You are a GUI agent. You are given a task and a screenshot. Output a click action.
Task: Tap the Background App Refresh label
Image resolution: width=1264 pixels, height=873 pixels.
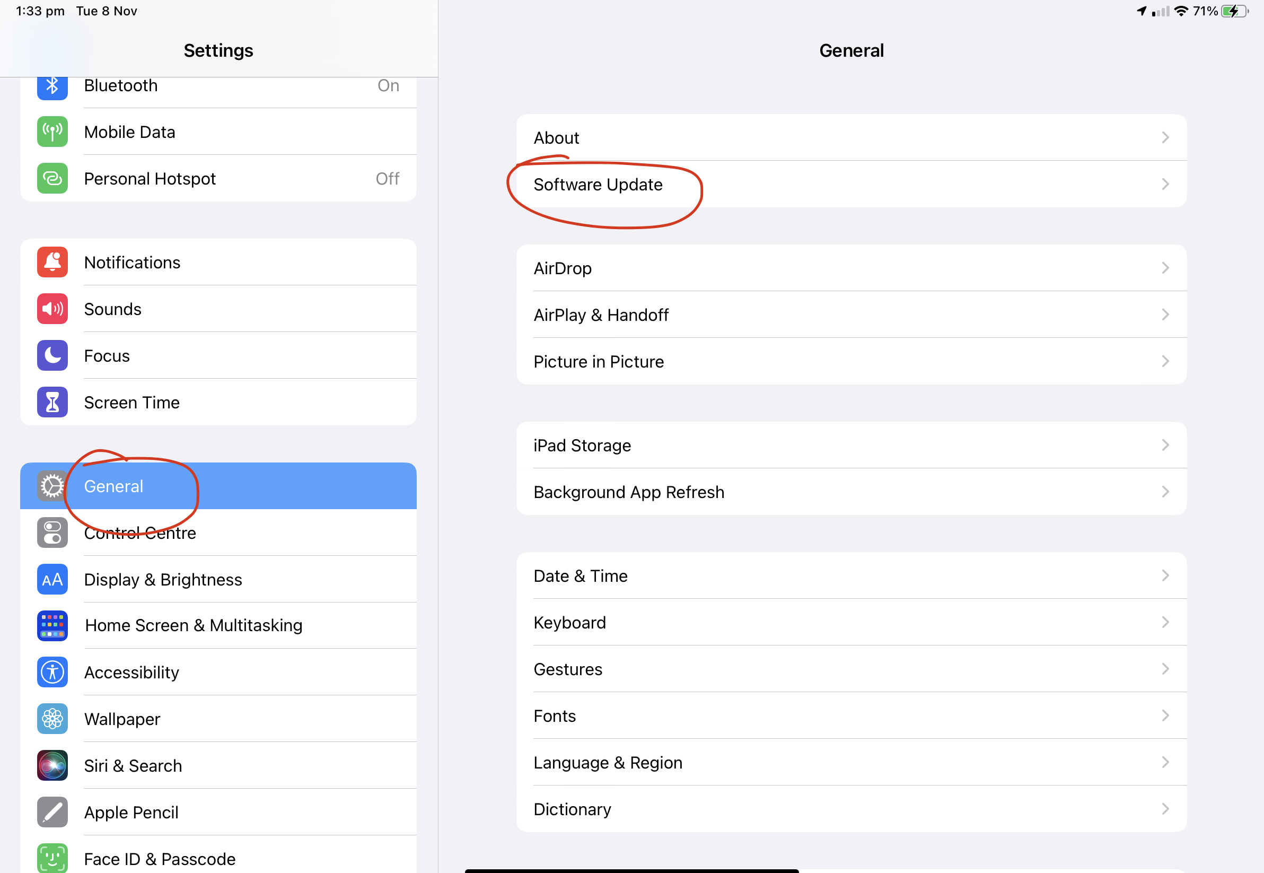pyautogui.click(x=629, y=492)
